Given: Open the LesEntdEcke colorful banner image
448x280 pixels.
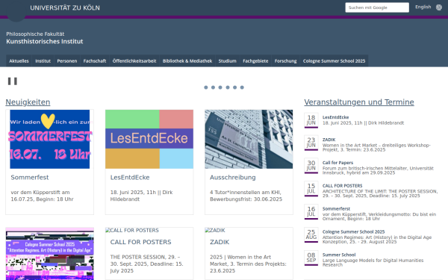Looking at the screenshot, I should [149, 139].
